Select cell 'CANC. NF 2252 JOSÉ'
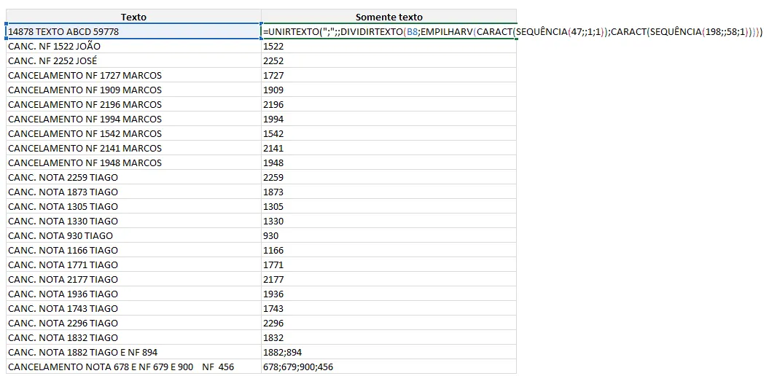This screenshot has height=376, width=769. [x=133, y=60]
